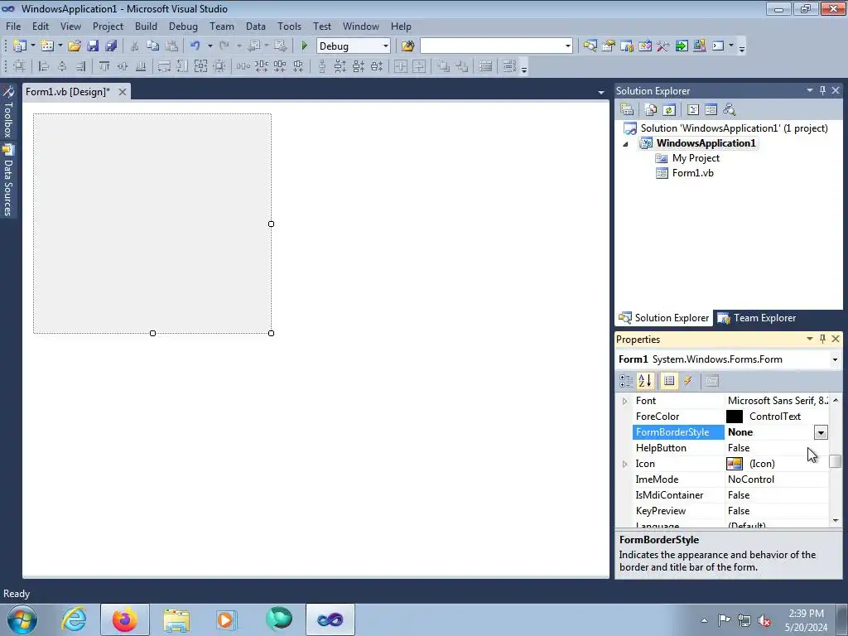Toggle Alphabetical sort in Properties panel
The height and width of the screenshot is (636, 848).
(644, 381)
